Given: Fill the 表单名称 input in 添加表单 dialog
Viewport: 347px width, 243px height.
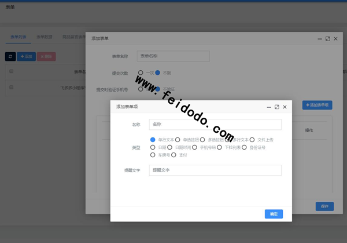Looking at the screenshot, I should coord(173,56).
